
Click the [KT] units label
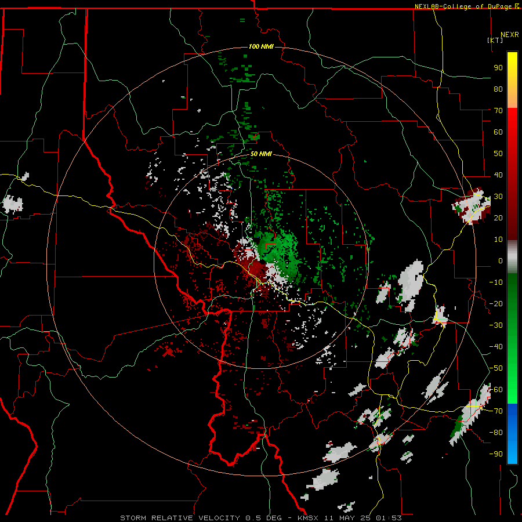coord(495,40)
